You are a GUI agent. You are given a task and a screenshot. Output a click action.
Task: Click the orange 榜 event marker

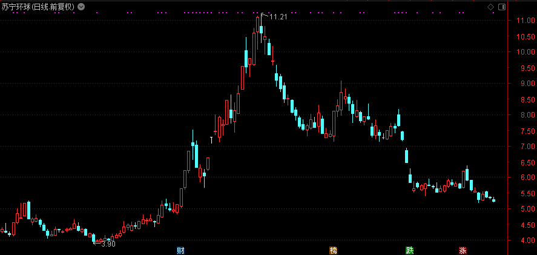coord(333,250)
